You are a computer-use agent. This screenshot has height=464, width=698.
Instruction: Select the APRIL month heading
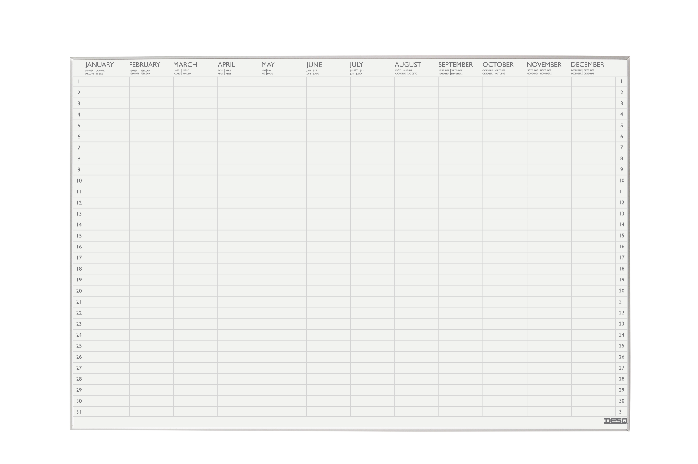[x=226, y=65]
